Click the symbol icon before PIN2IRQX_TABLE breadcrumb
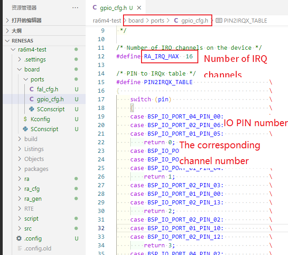The width and height of the screenshot is (288, 255). pos(219,20)
